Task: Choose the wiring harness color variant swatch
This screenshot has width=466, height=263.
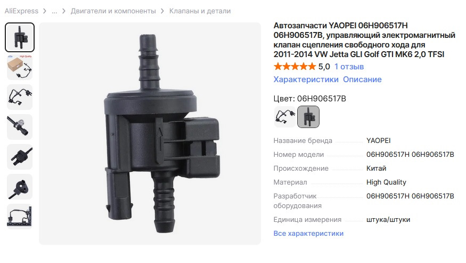Action: [x=285, y=117]
